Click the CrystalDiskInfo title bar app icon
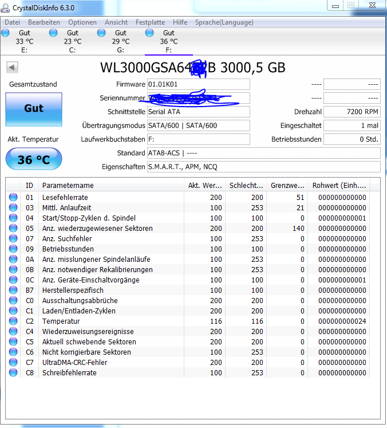The height and width of the screenshot is (428, 387). click(x=5, y=7)
